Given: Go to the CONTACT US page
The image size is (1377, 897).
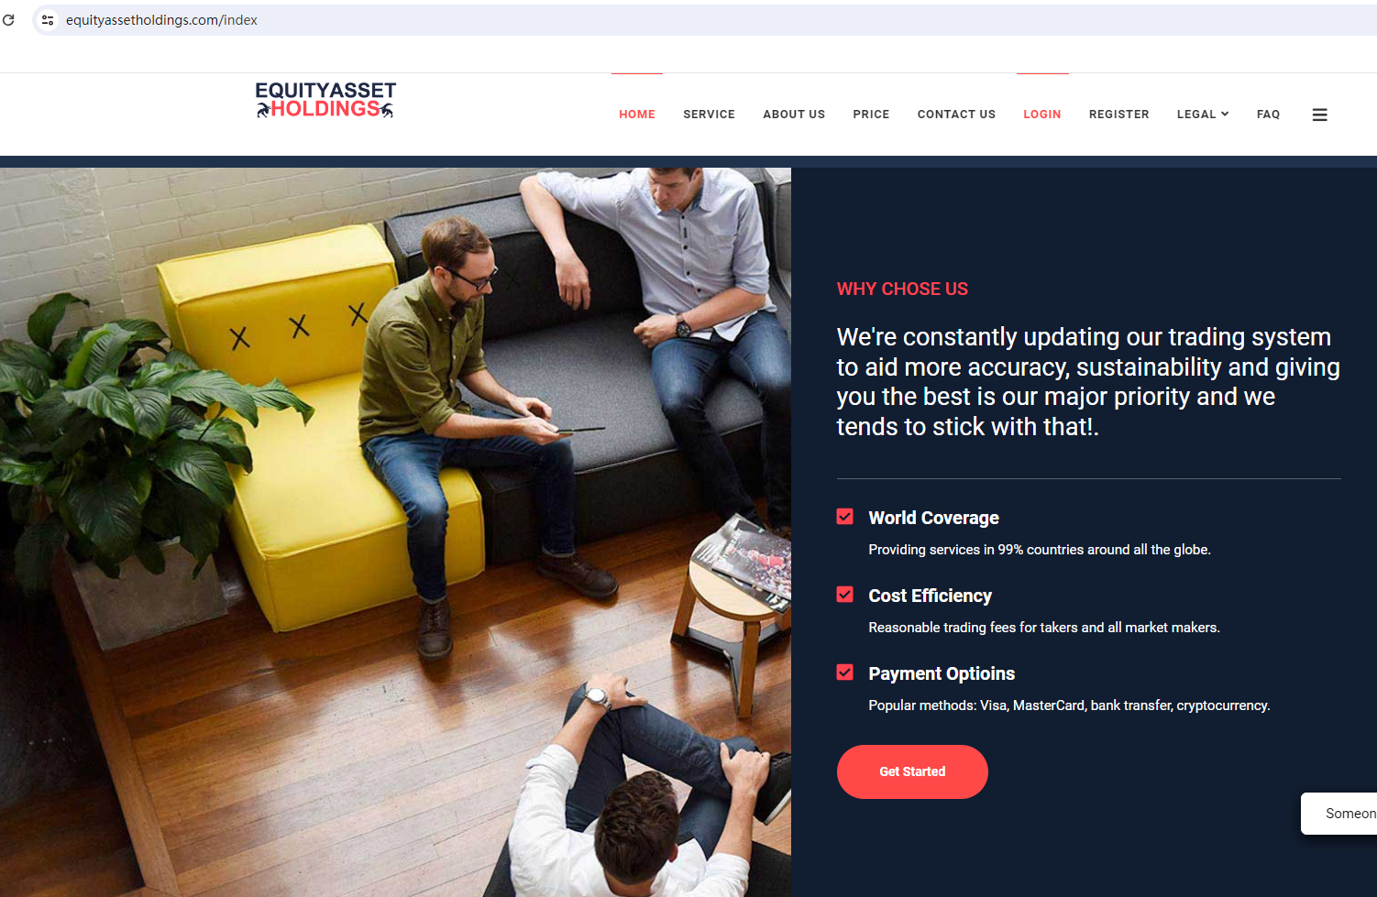Looking at the screenshot, I should pyautogui.click(x=956, y=115).
